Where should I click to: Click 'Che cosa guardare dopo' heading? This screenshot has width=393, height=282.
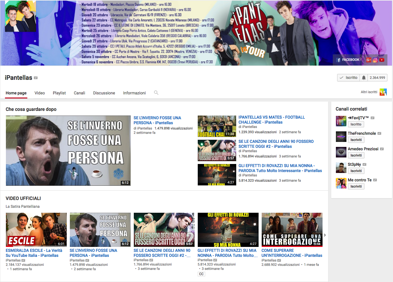coord(31,109)
